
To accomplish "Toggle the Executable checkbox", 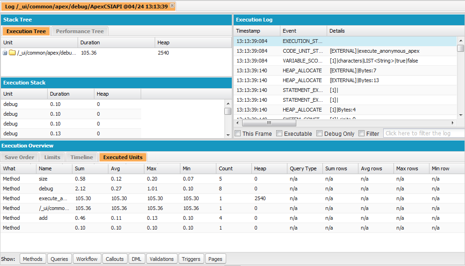I will tap(279, 133).
